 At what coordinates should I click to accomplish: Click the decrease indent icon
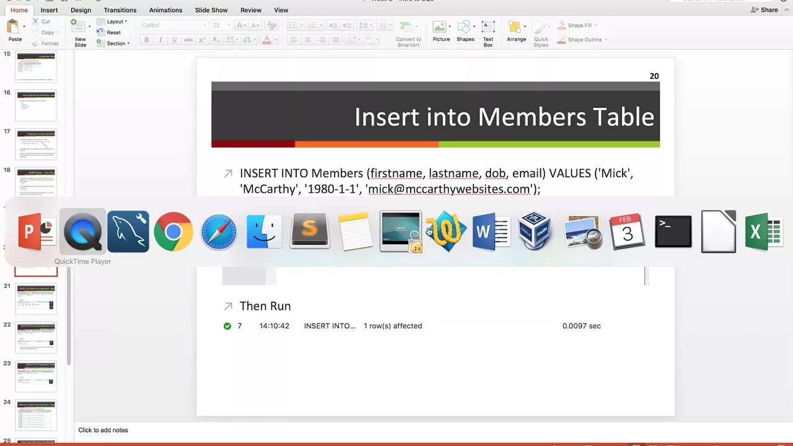333,25
